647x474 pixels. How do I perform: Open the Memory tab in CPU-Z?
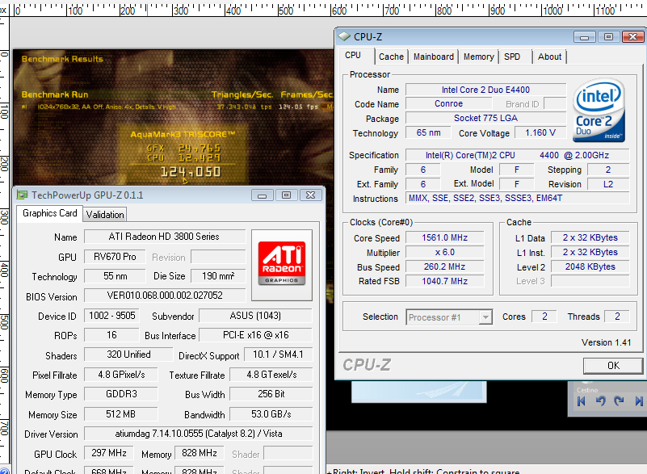pos(479,57)
